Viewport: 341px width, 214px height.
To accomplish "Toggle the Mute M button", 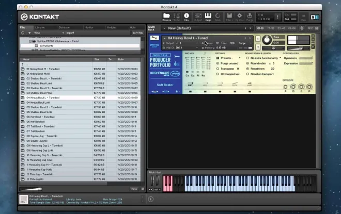I will click(x=258, y=46).
